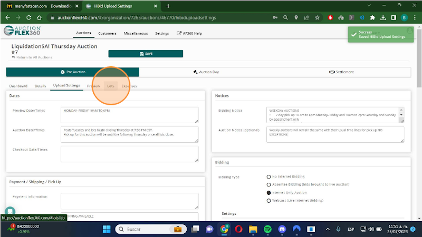Open Chrome downloads icon
Image resolution: width=422 pixels, height=237 pixels.
pos(383,17)
